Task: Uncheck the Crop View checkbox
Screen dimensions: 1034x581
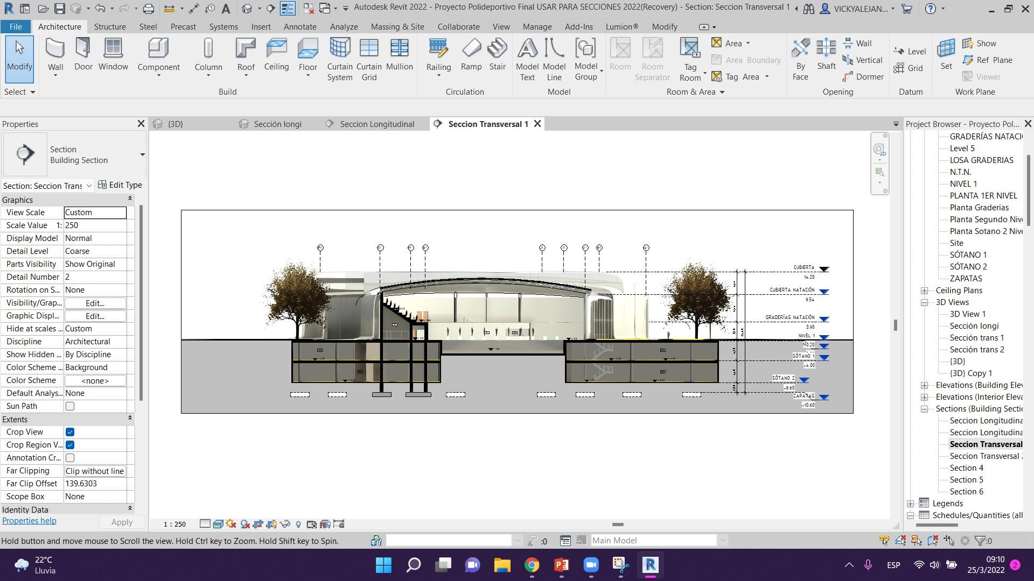Action: click(70, 432)
